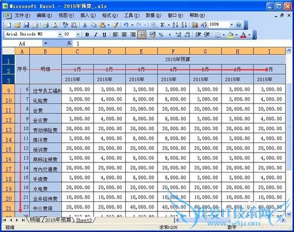The width and height of the screenshot is (294, 232).
Task: Open the fill color dropdown arrow
Action: 236,35
